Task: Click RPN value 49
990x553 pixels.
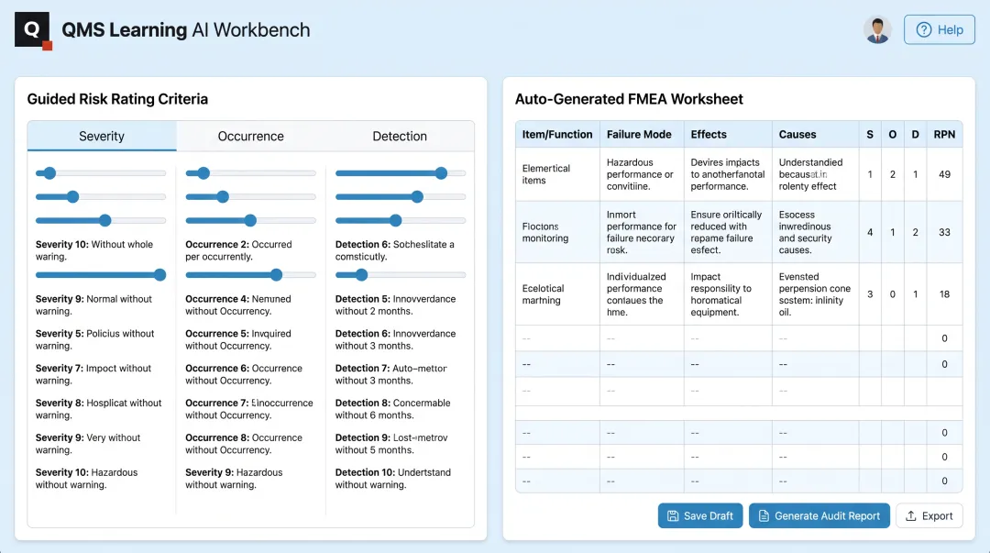Action: (x=944, y=174)
